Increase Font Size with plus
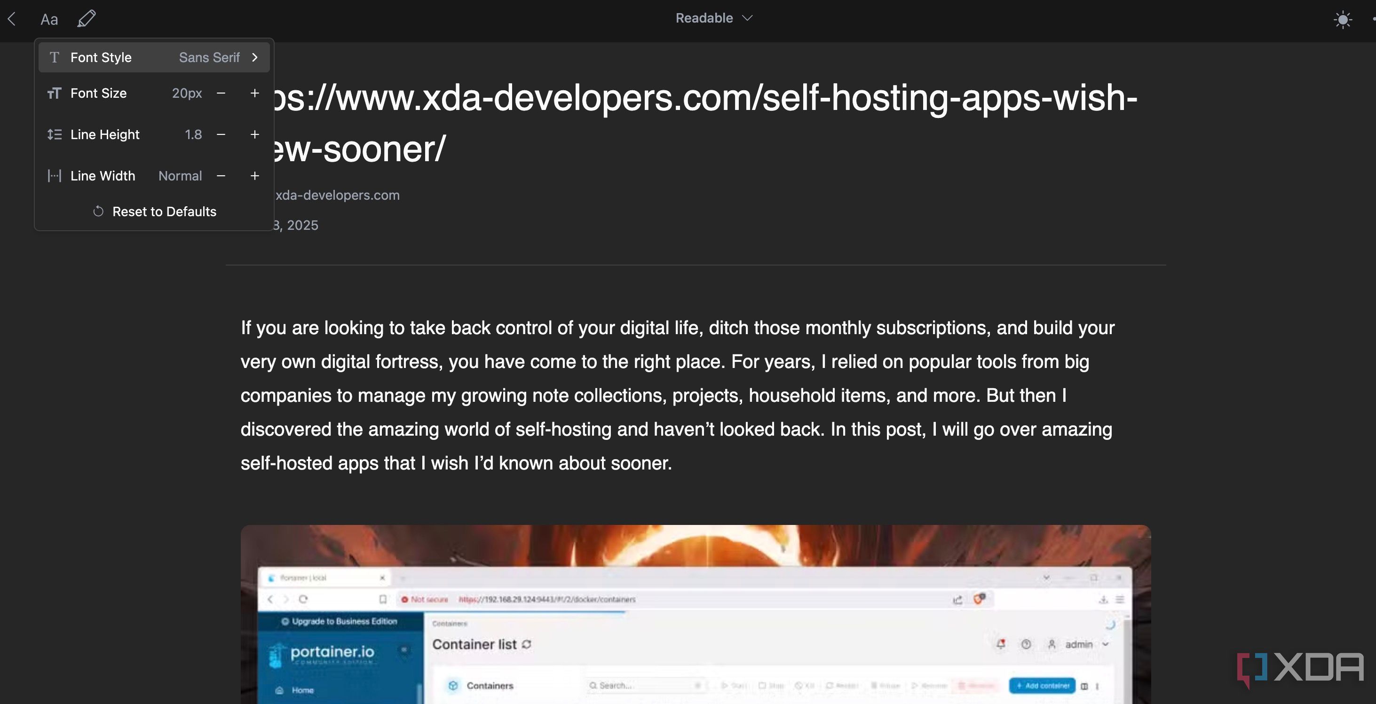Screen dimensions: 1376x704 pos(255,93)
